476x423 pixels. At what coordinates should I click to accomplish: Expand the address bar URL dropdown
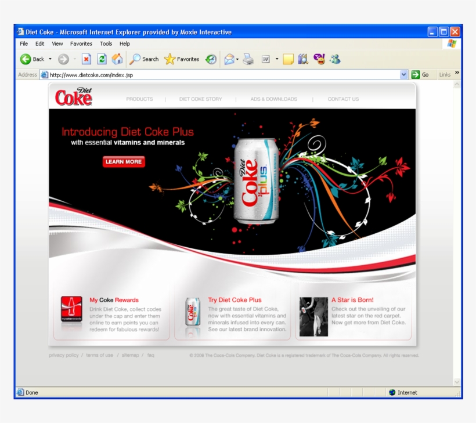(403, 75)
